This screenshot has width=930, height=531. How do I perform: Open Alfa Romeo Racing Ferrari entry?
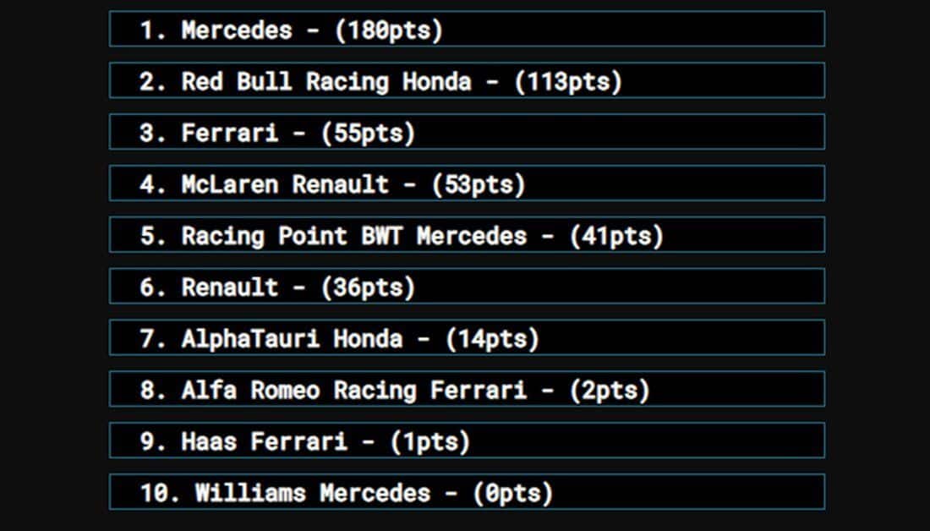tap(467, 389)
